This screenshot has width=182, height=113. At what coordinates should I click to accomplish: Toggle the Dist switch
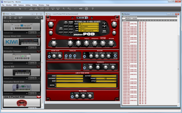(x=66, y=55)
